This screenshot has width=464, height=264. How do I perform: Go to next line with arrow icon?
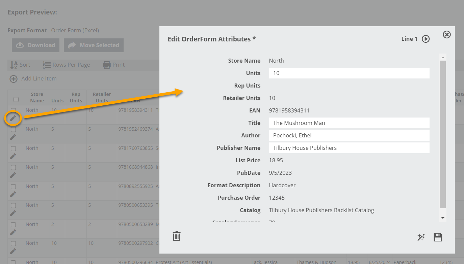(x=426, y=39)
